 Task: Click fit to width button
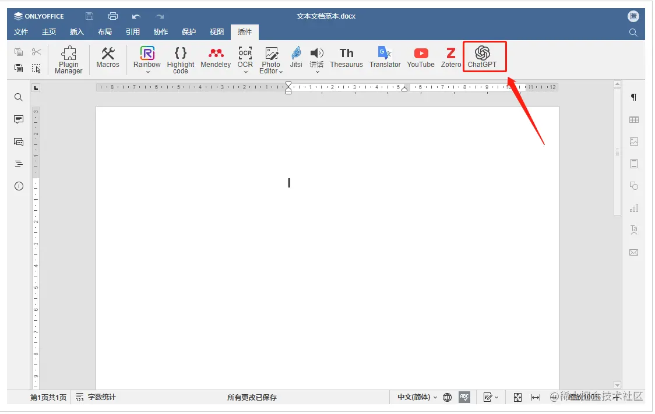pos(536,397)
